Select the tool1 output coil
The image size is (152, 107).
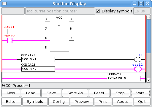tap(138, 59)
